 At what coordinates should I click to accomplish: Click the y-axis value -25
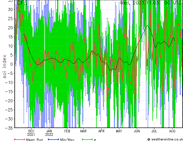[9, 110]
